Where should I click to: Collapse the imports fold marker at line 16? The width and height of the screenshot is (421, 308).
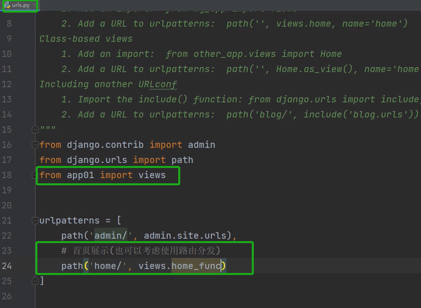pos(35,144)
